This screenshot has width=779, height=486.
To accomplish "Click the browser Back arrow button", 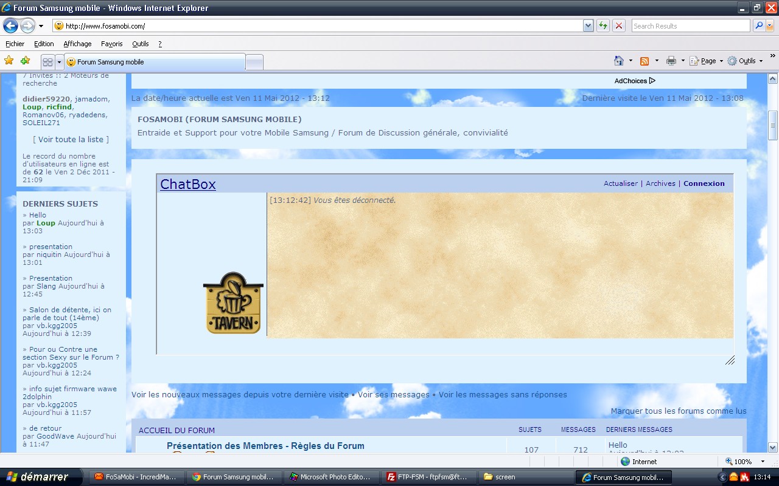I will pyautogui.click(x=11, y=26).
